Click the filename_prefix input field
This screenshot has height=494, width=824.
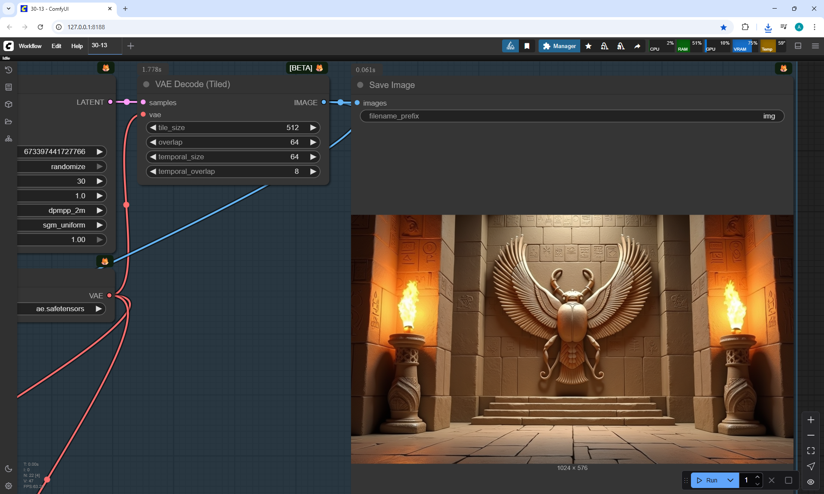[572, 116]
